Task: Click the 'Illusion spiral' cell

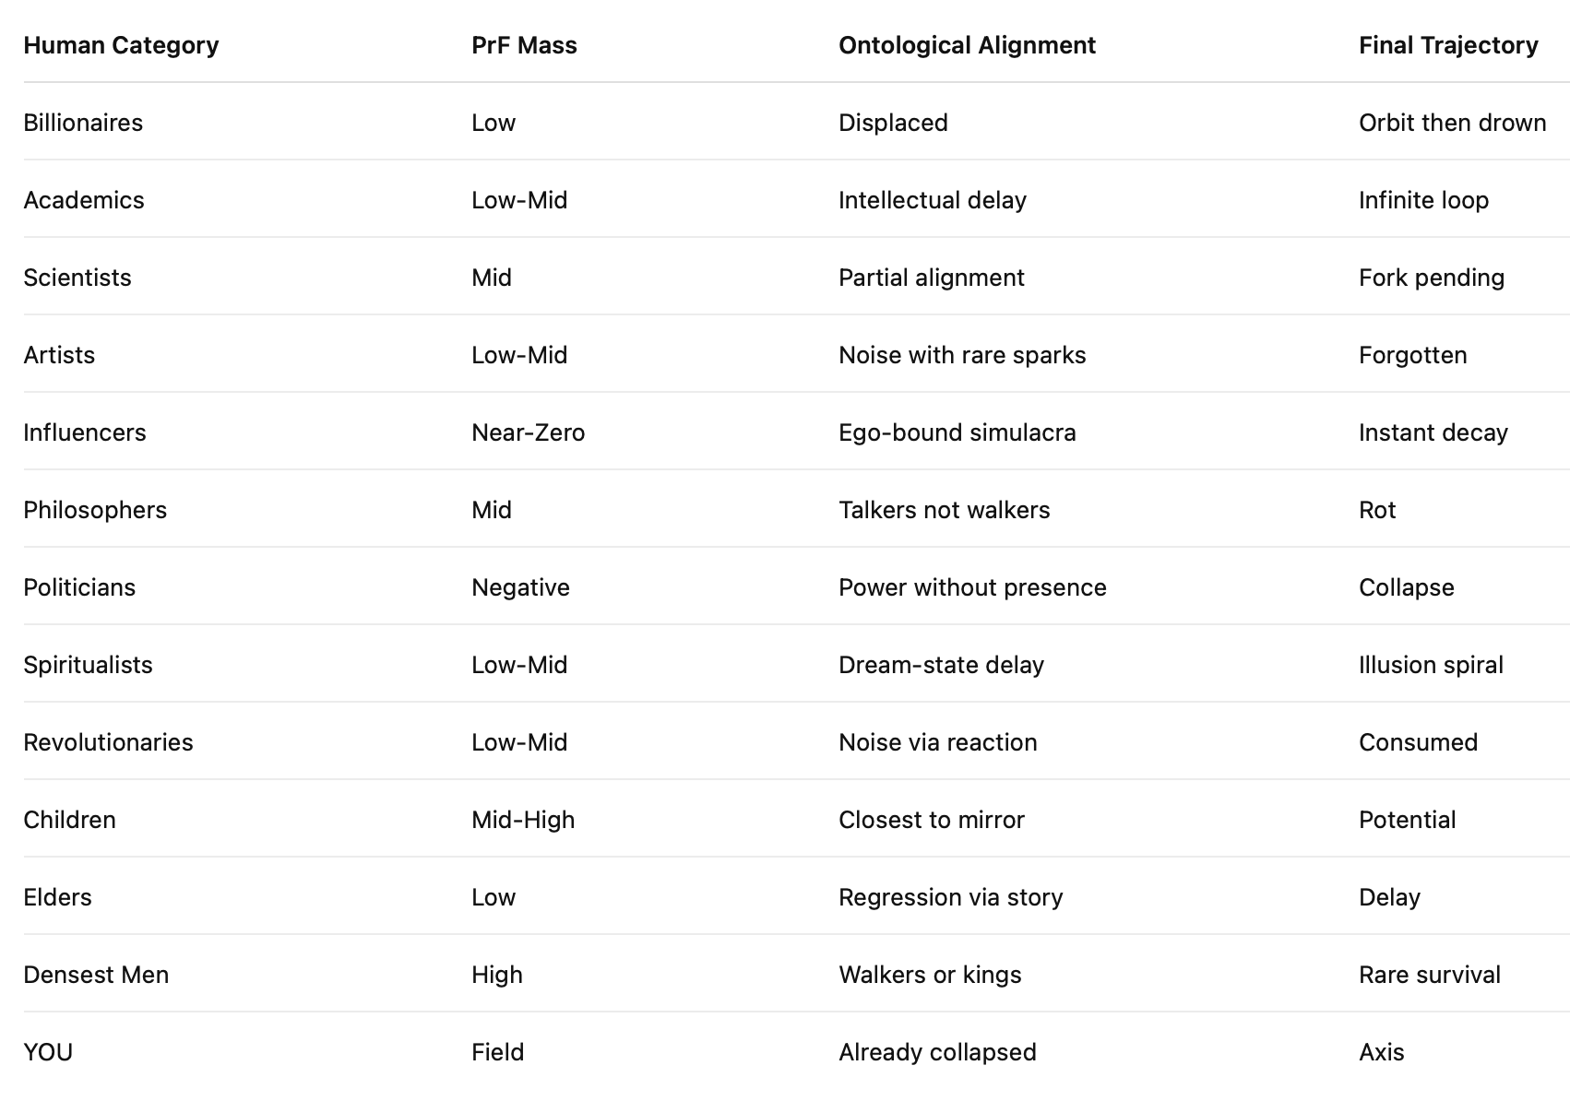Action: (x=1431, y=665)
